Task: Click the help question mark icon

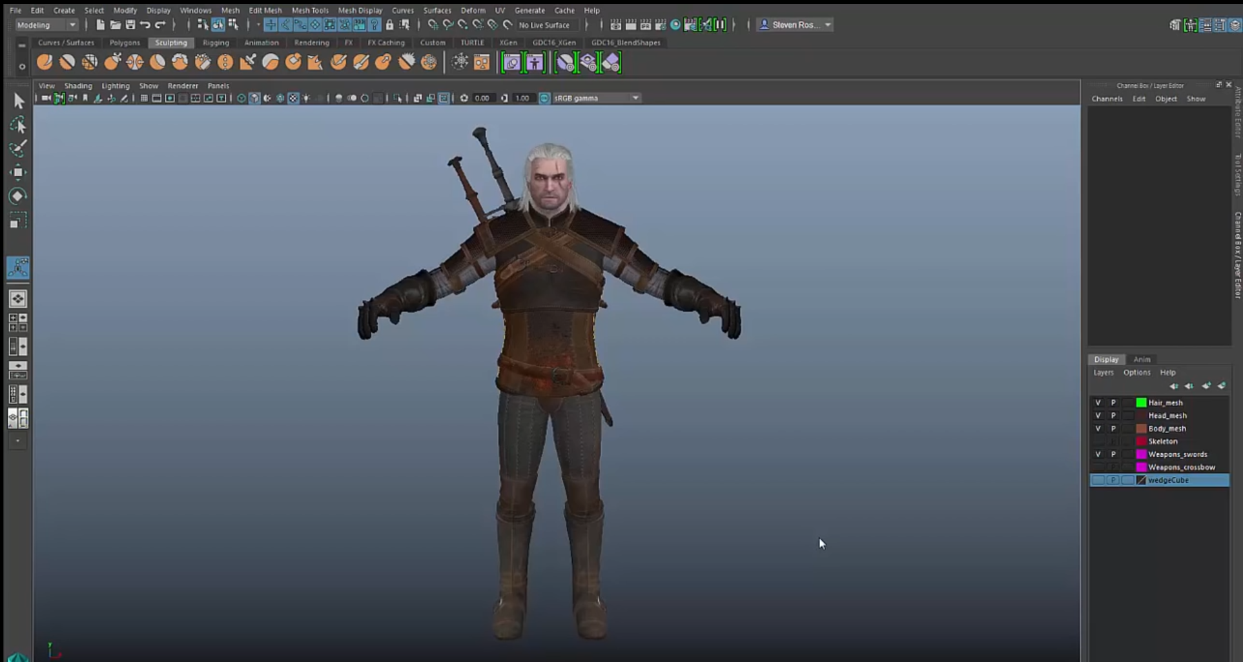Action: [375, 25]
